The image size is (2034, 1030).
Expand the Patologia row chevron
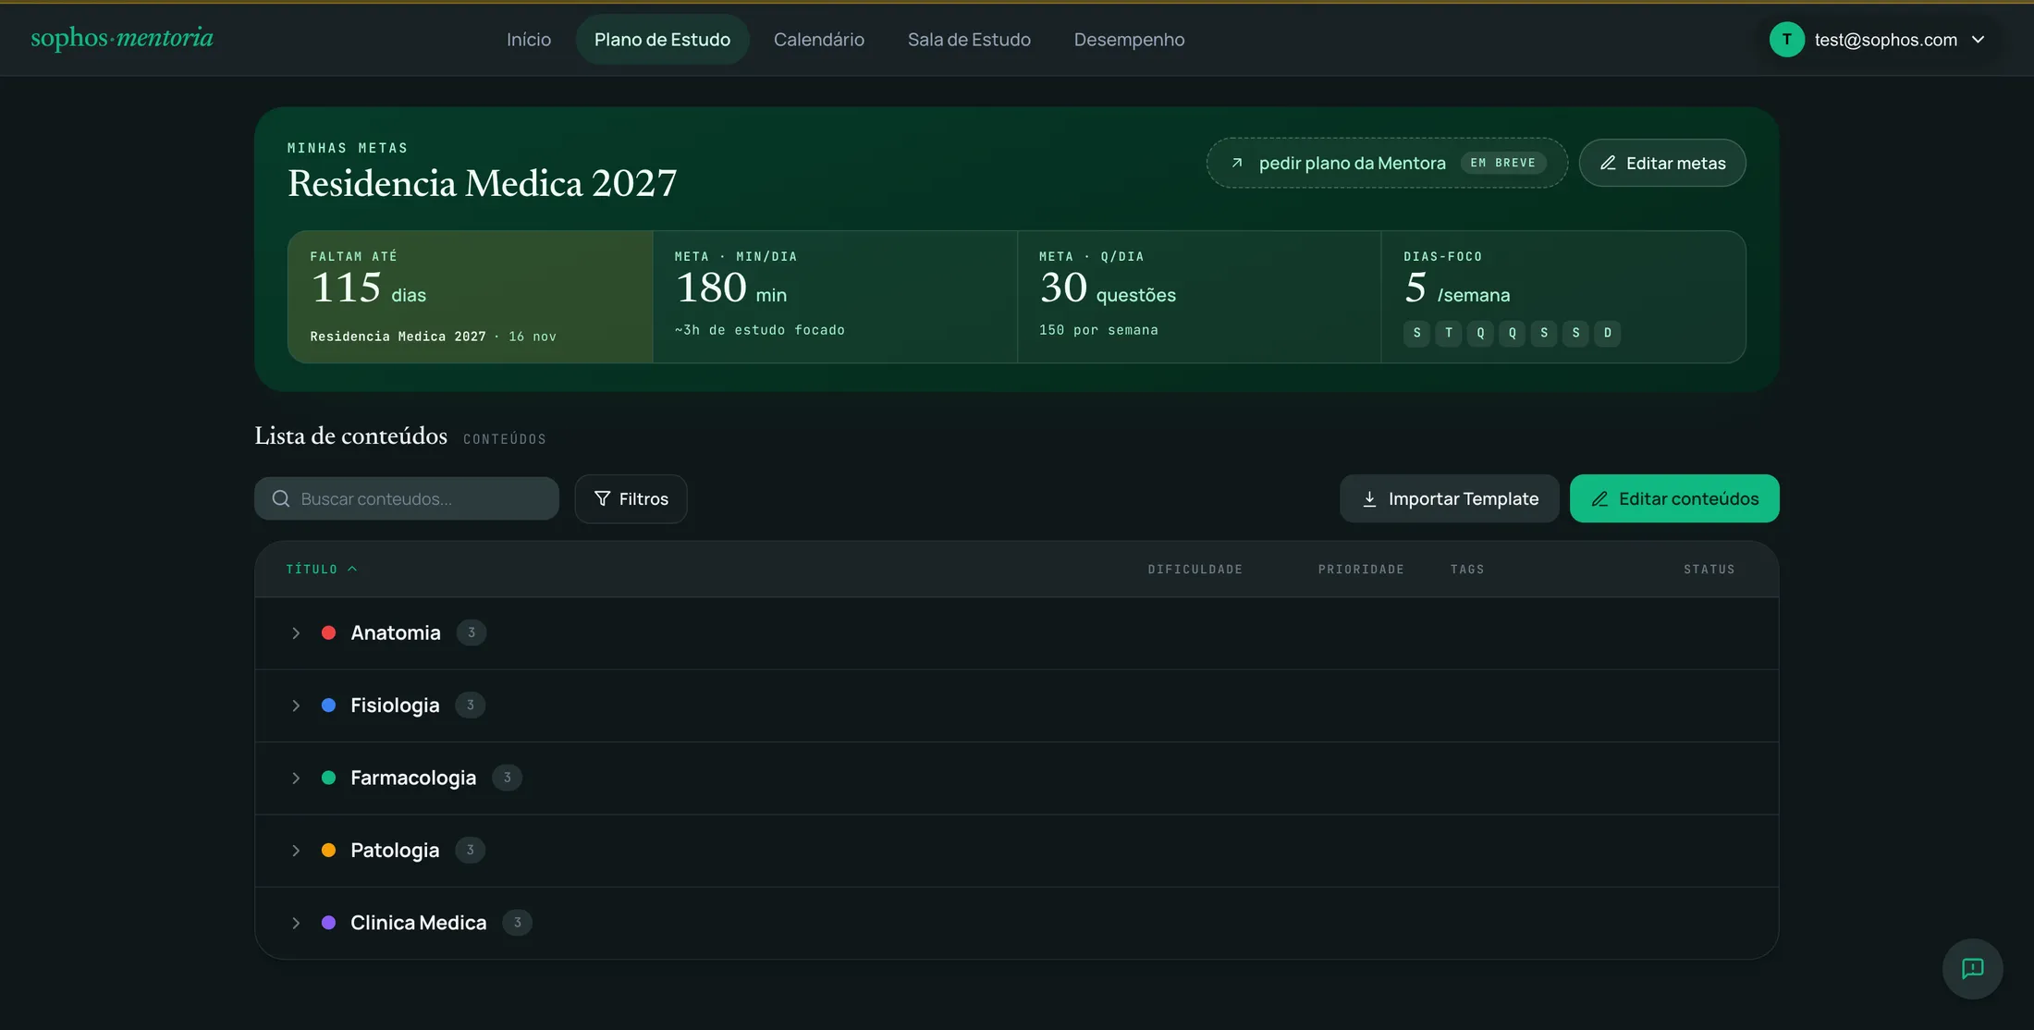click(x=296, y=851)
